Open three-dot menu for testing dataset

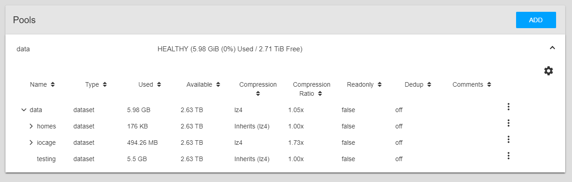(508, 156)
